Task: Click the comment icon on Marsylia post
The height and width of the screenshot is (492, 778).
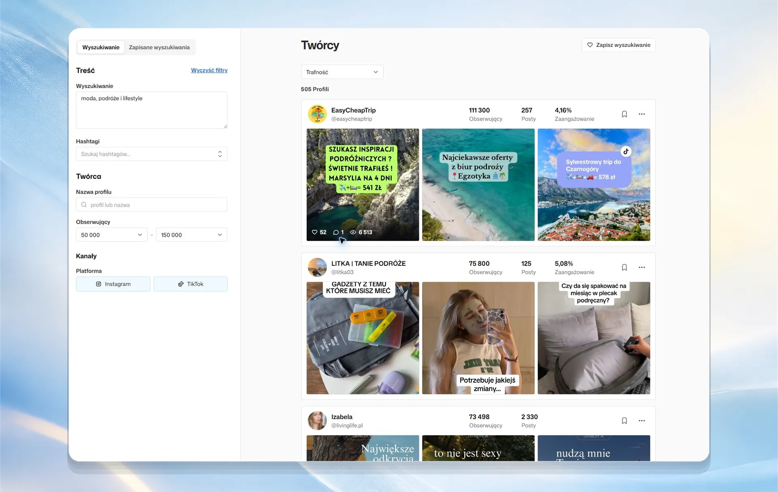Action: (x=336, y=232)
